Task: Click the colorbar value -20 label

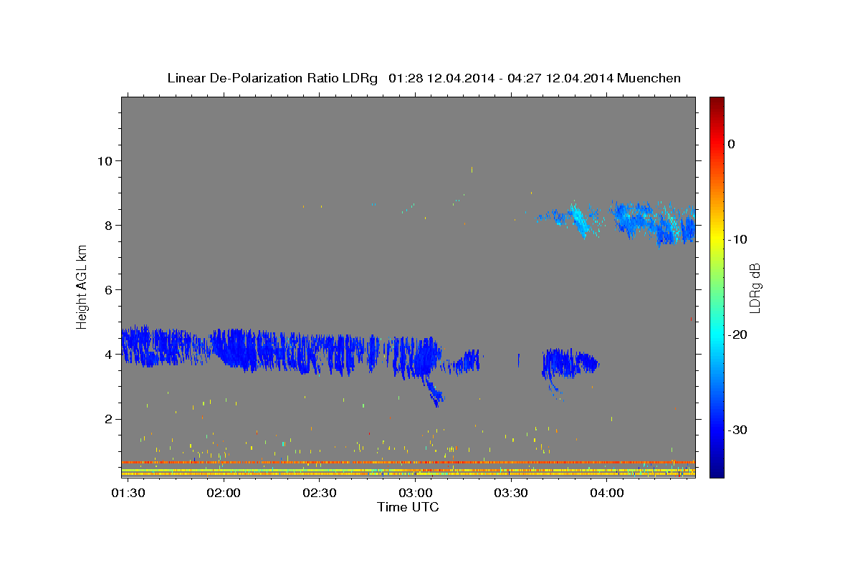Action: tap(738, 334)
